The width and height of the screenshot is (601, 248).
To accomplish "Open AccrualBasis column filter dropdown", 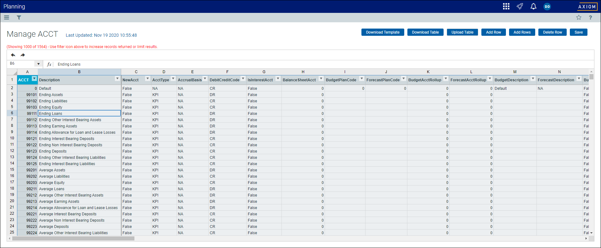I will pos(205,78).
